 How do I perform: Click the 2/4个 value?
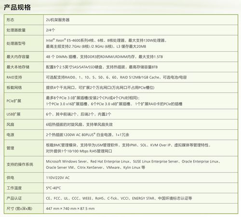point(51,30)
